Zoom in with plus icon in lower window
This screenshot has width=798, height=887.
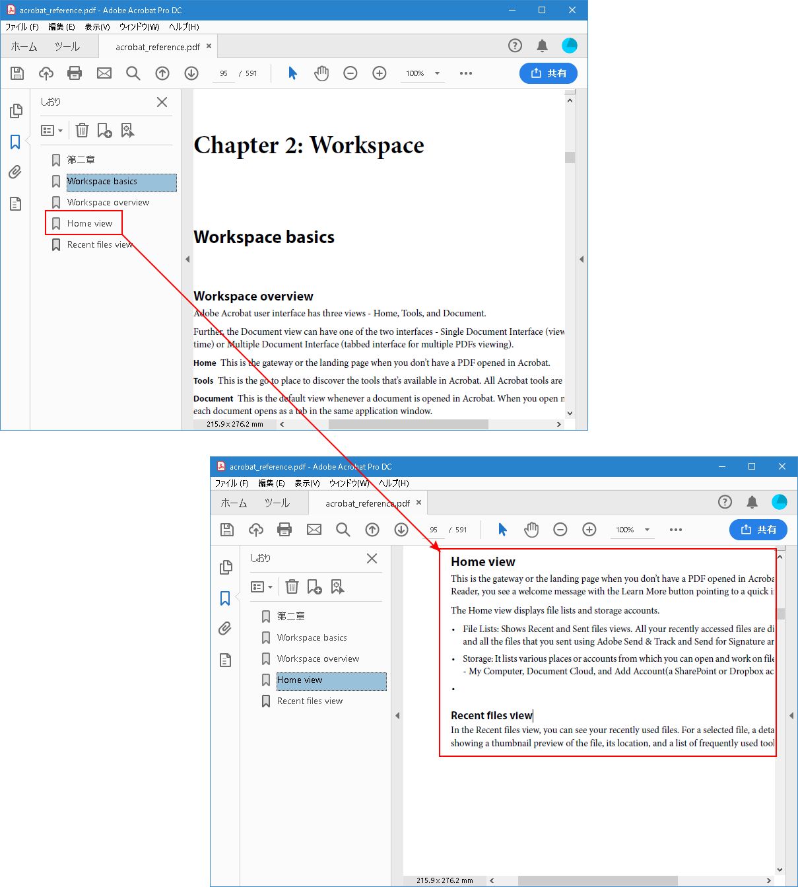click(589, 530)
